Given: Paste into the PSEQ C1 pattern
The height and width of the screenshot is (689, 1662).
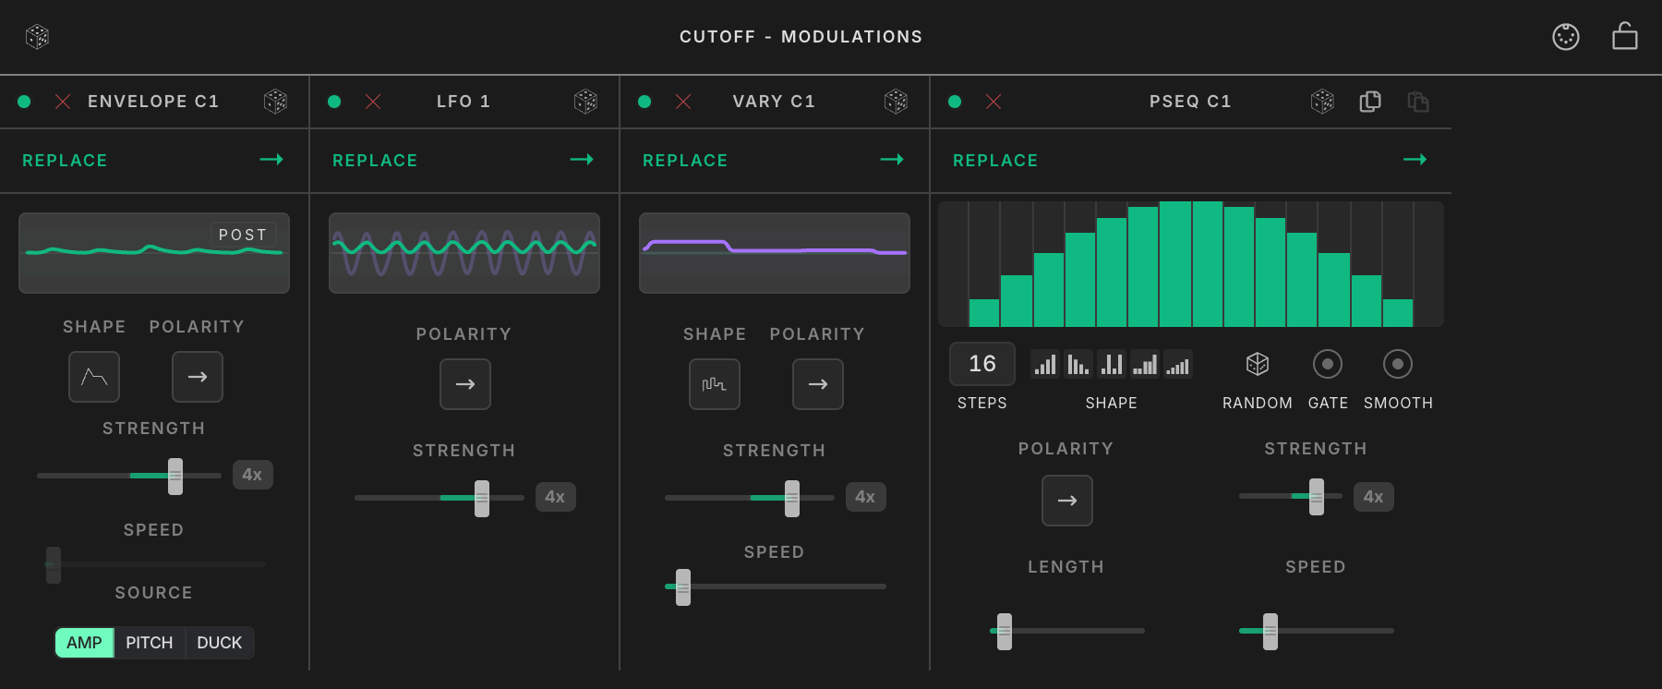Looking at the screenshot, I should pyautogui.click(x=1418, y=102).
